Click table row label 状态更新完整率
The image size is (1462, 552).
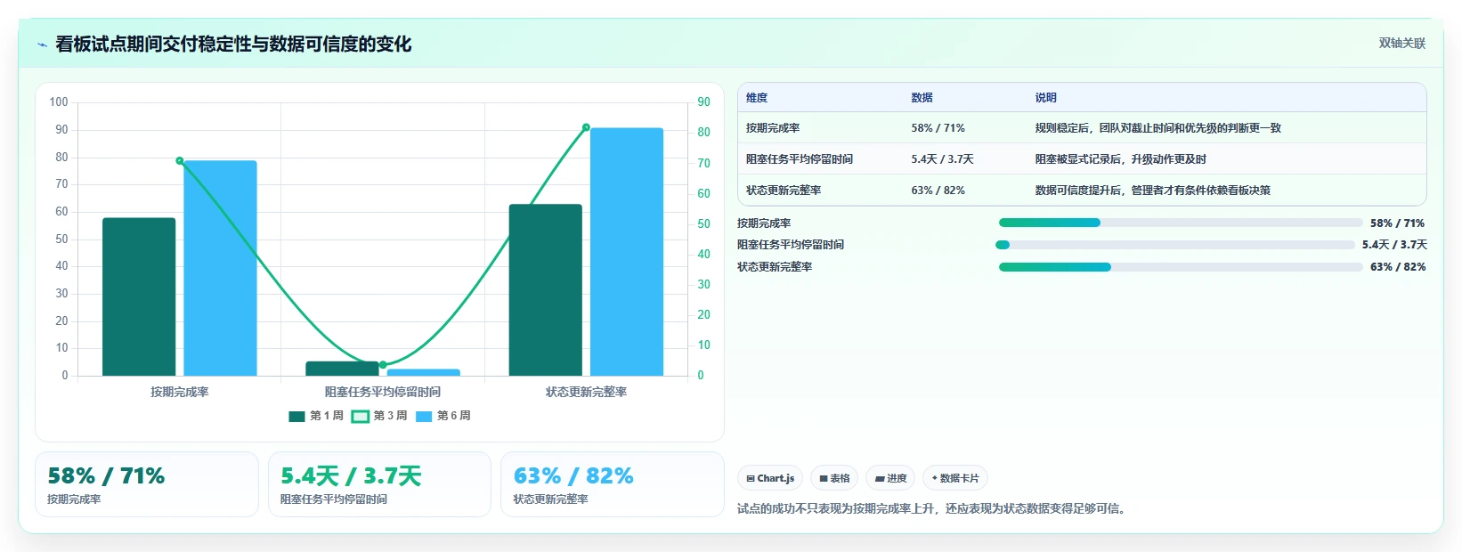784,191
